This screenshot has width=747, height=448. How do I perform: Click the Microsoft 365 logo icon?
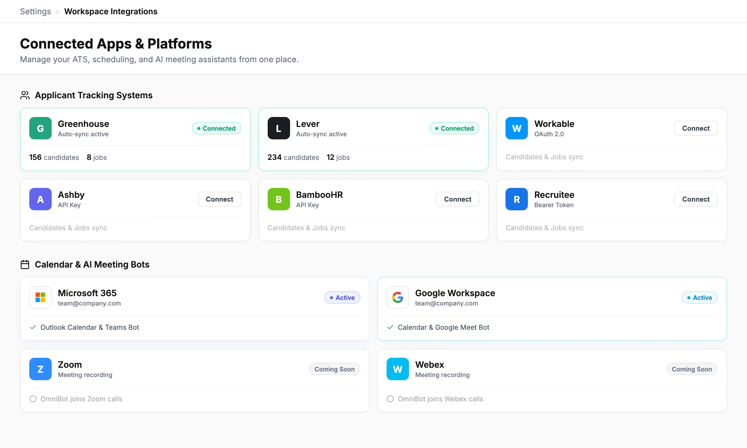coord(40,297)
